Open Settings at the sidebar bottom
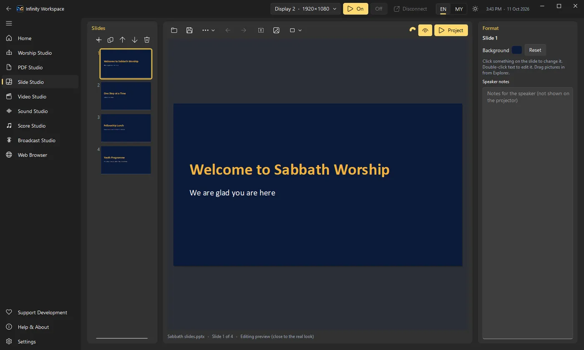The width and height of the screenshot is (584, 350). (x=40, y=342)
